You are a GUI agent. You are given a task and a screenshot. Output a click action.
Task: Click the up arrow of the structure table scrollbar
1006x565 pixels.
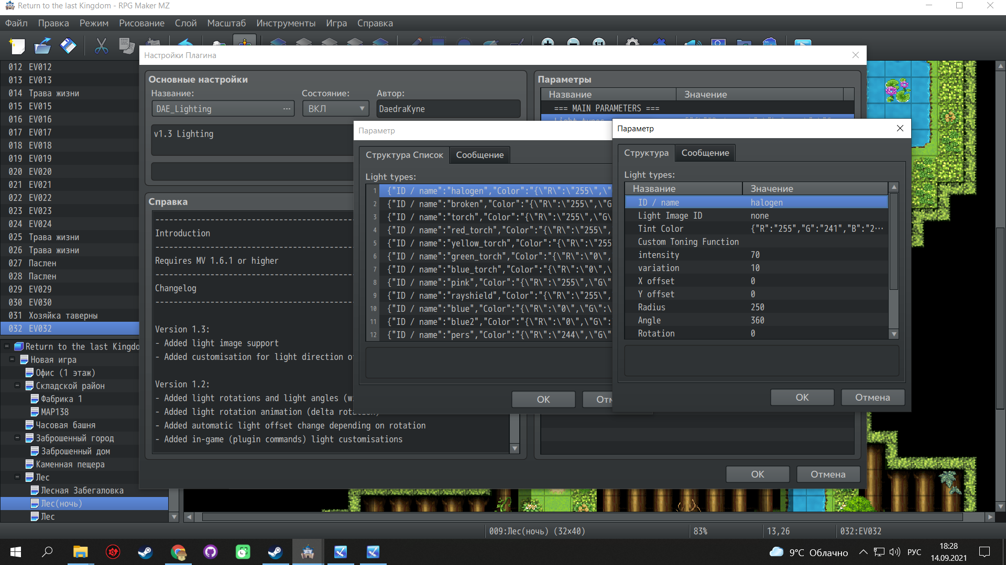coord(894,187)
